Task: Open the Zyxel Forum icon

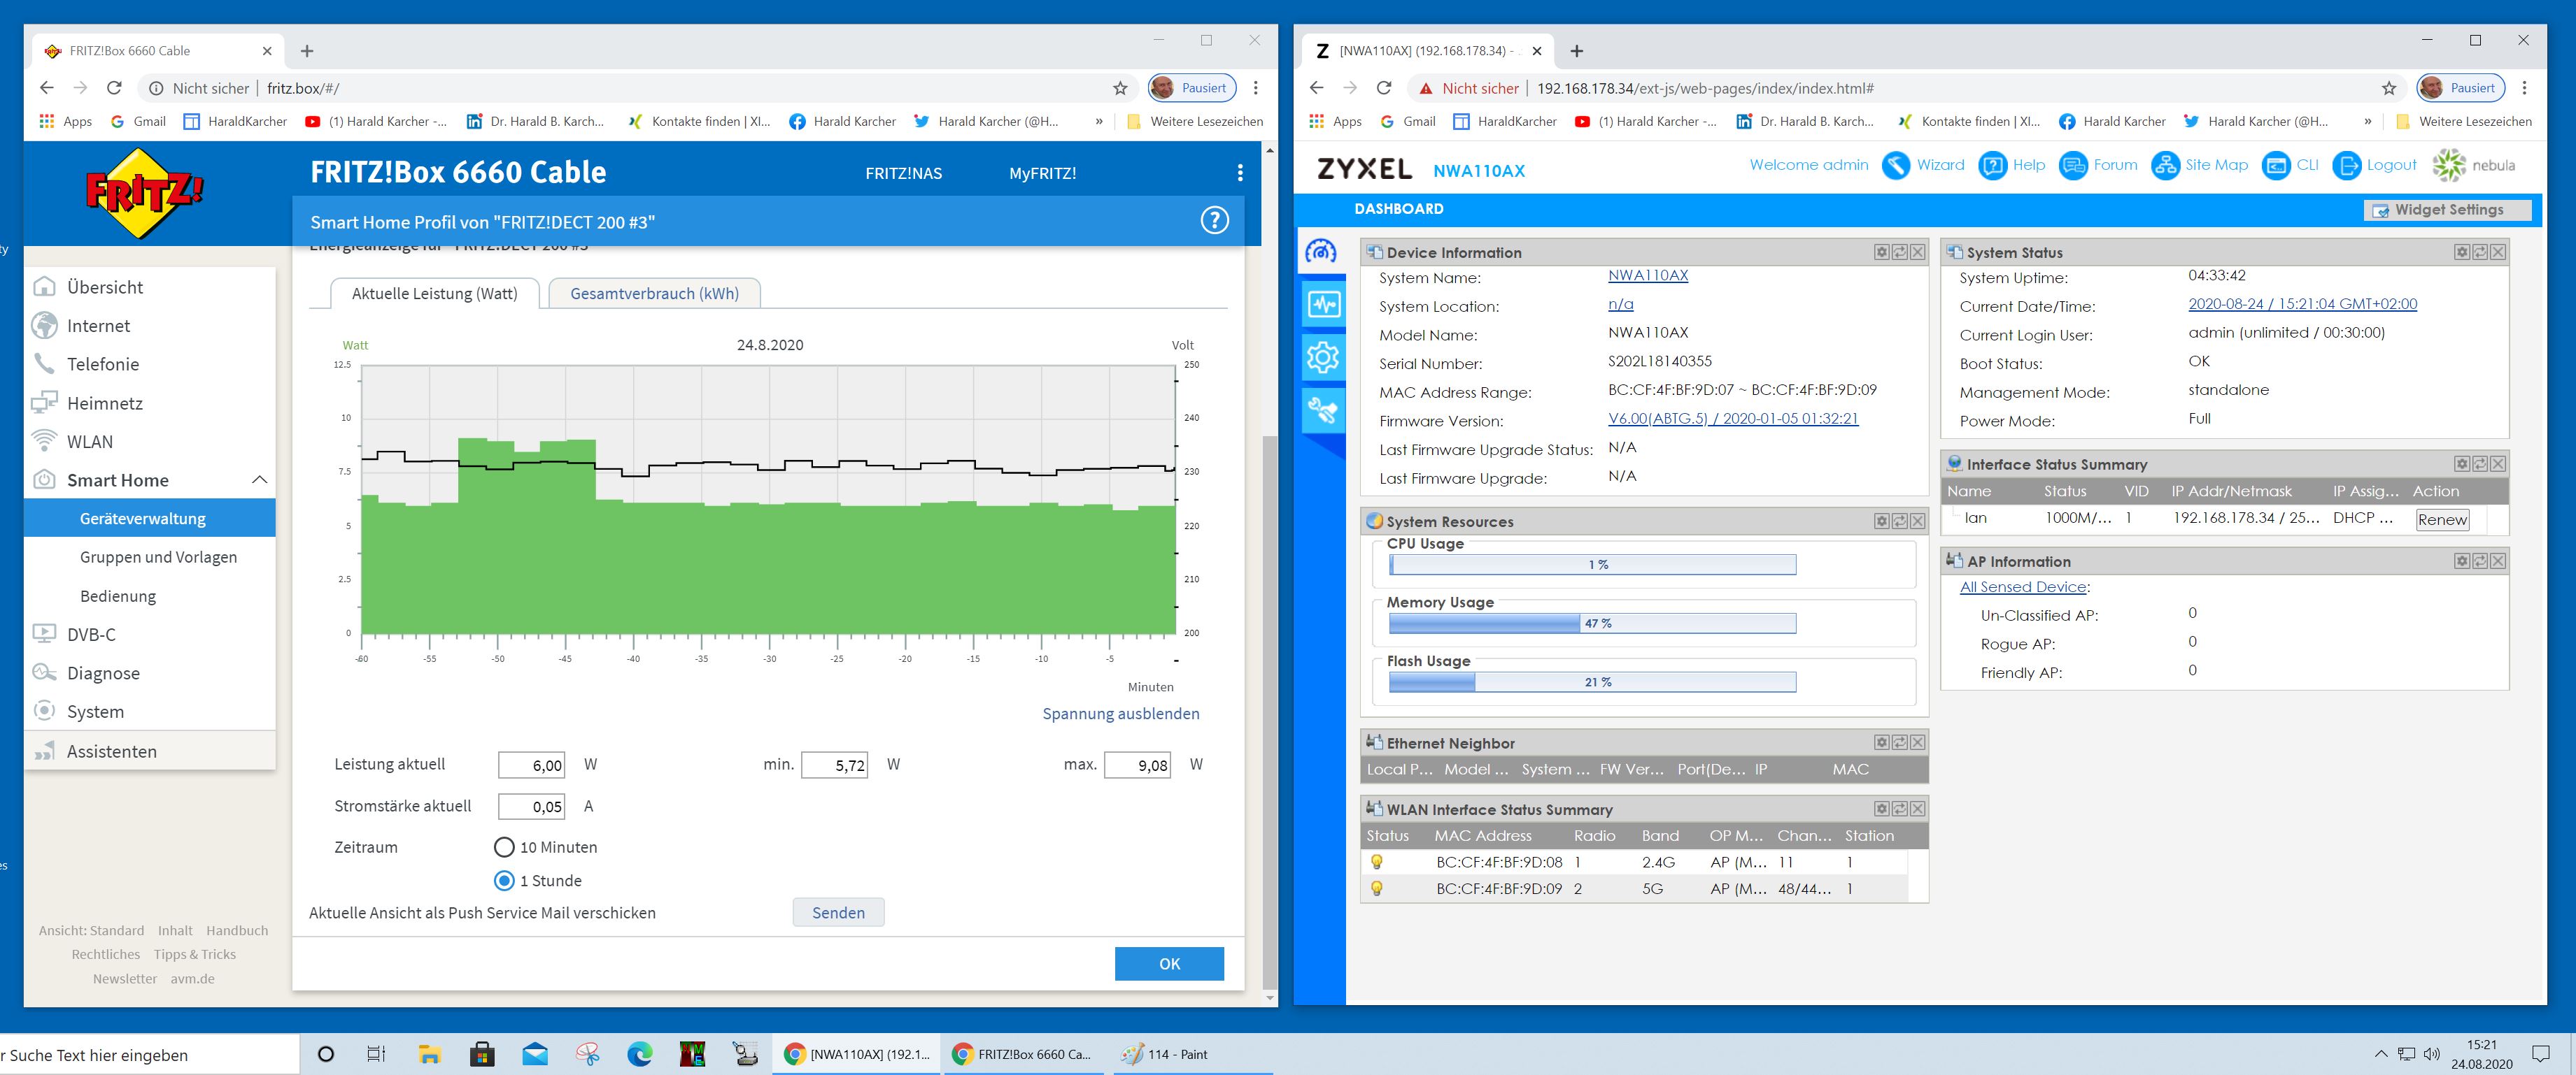Action: pyautogui.click(x=2073, y=166)
